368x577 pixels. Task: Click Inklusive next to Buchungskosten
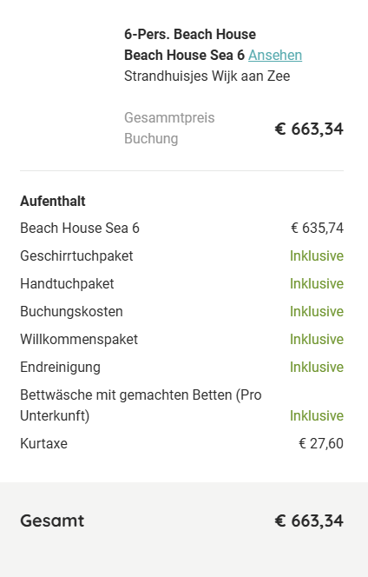point(317,312)
